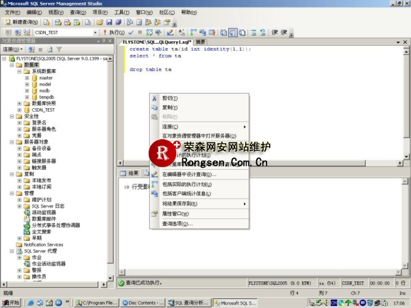This screenshot has height=308, width=411.
Task: Click the parse checkmark icon next to Execute
Action: (x=131, y=32)
